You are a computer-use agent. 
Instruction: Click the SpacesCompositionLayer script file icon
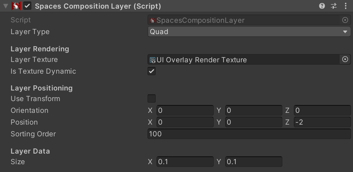153,20
